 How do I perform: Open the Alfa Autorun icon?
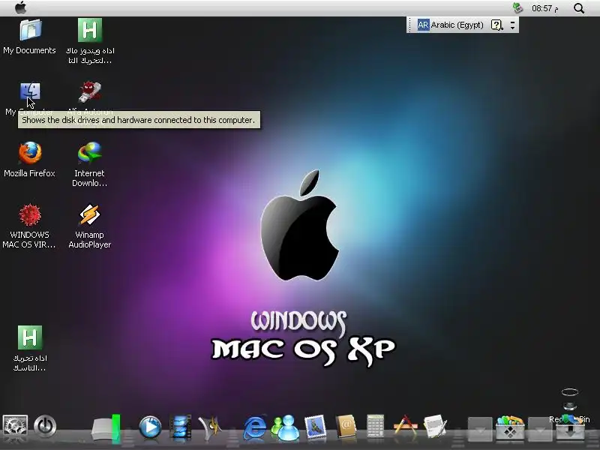pos(90,91)
